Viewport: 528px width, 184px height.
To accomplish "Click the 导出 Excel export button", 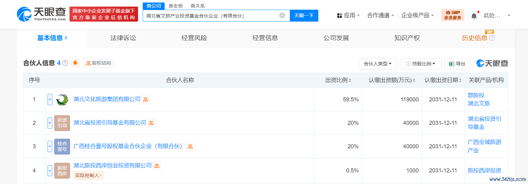I will [457, 64].
